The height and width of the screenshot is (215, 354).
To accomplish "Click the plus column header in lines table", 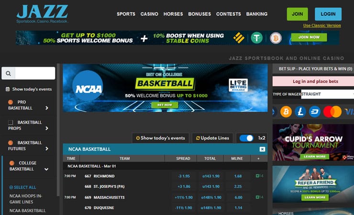I will point(258,159).
